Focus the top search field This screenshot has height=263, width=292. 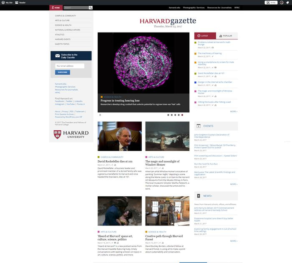[x=76, y=8]
